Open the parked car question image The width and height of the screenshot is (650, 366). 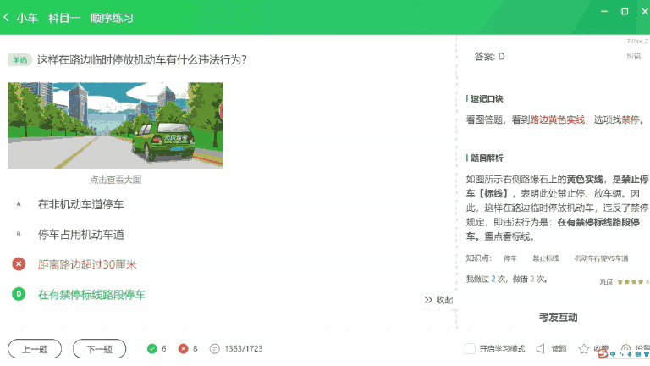[x=116, y=125]
